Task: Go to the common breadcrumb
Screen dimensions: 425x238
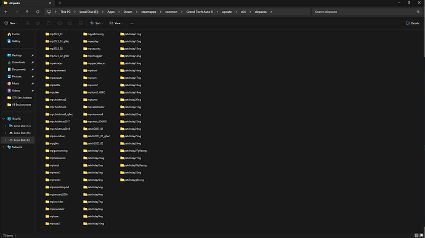Action: (x=171, y=12)
